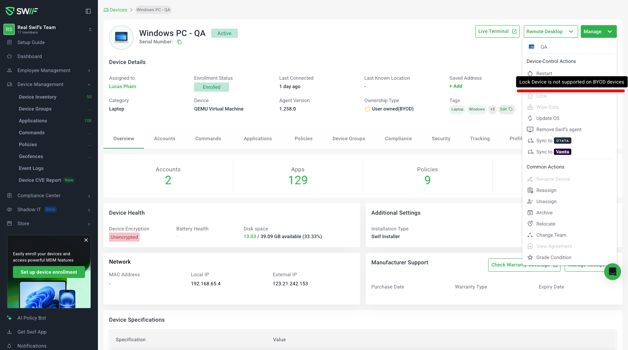Click Set up device enrollment button
Viewport: 628px width, 350px height.
(49, 272)
